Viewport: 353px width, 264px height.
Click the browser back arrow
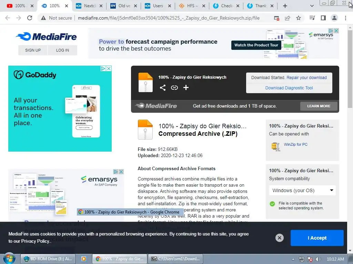click(x=8, y=18)
